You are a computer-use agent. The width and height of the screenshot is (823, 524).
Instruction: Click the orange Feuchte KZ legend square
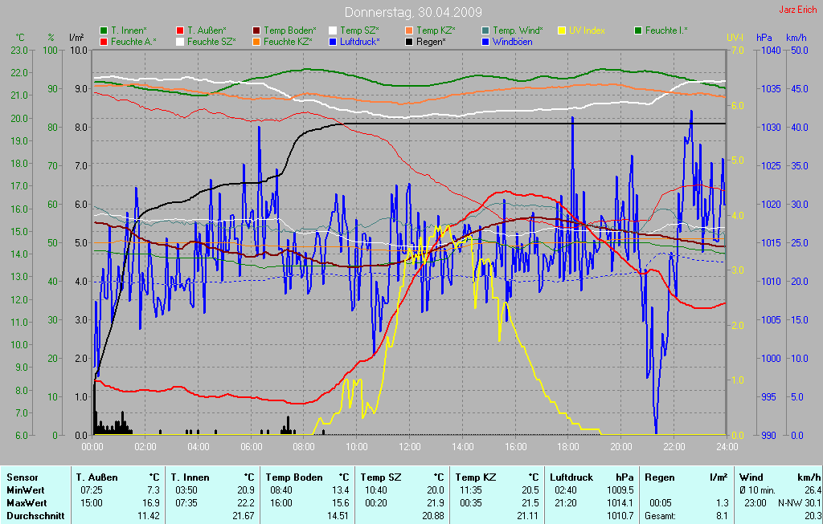tap(256, 41)
